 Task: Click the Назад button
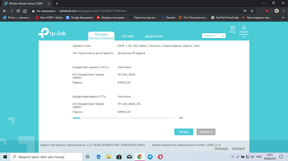(x=183, y=132)
